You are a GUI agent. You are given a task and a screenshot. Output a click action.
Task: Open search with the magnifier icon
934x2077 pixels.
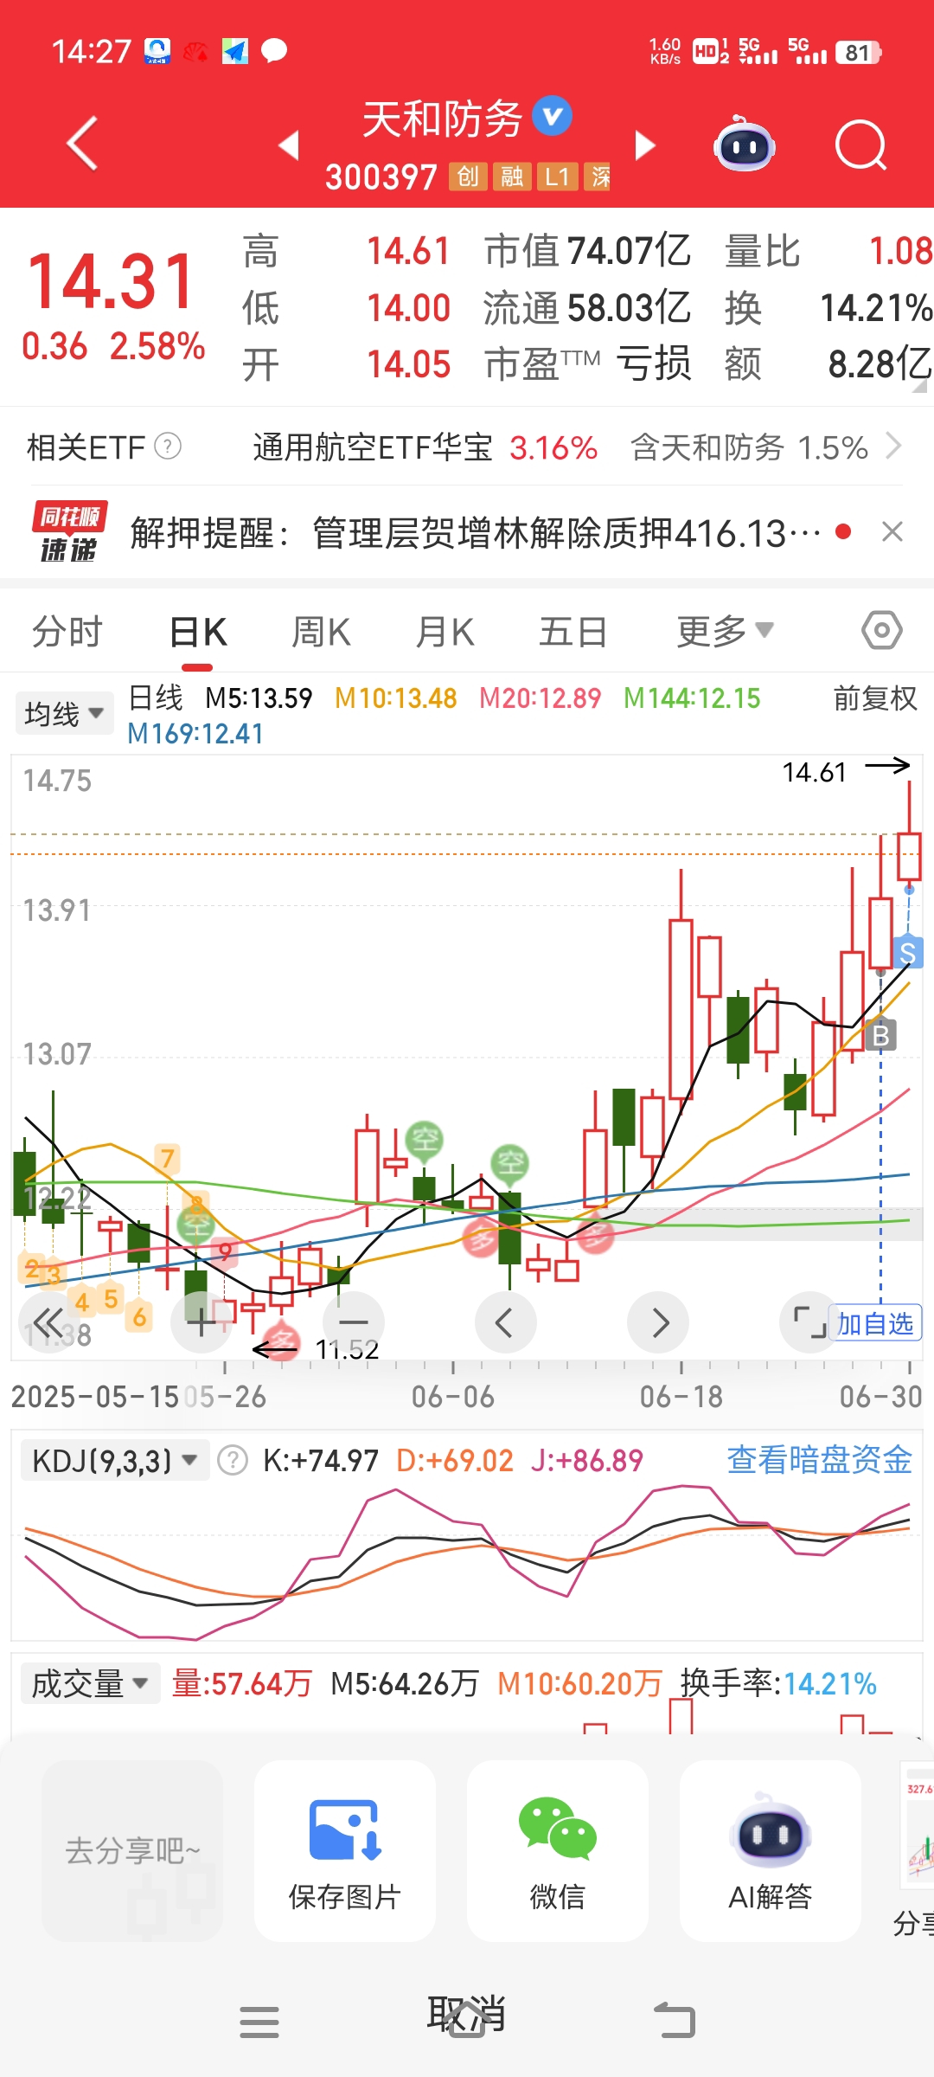point(861,145)
